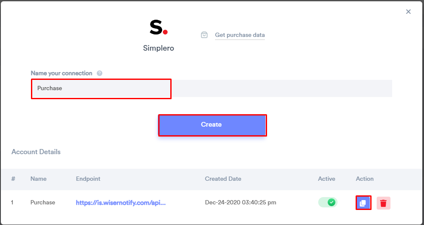Click the Action column header
The height and width of the screenshot is (225, 424).
pyautogui.click(x=365, y=179)
